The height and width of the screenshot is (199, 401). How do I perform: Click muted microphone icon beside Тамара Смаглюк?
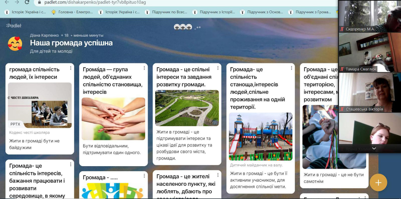(342, 69)
